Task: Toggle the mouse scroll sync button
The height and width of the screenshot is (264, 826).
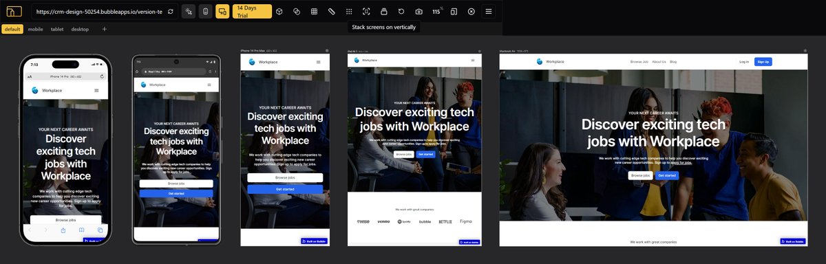Action: click(x=206, y=12)
